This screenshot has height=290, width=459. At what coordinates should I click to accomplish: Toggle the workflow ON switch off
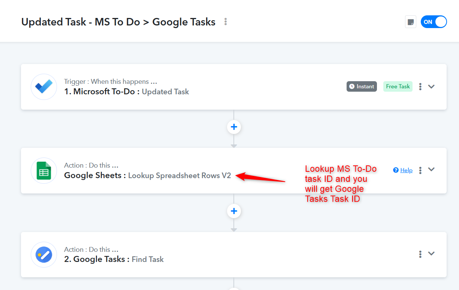434,22
